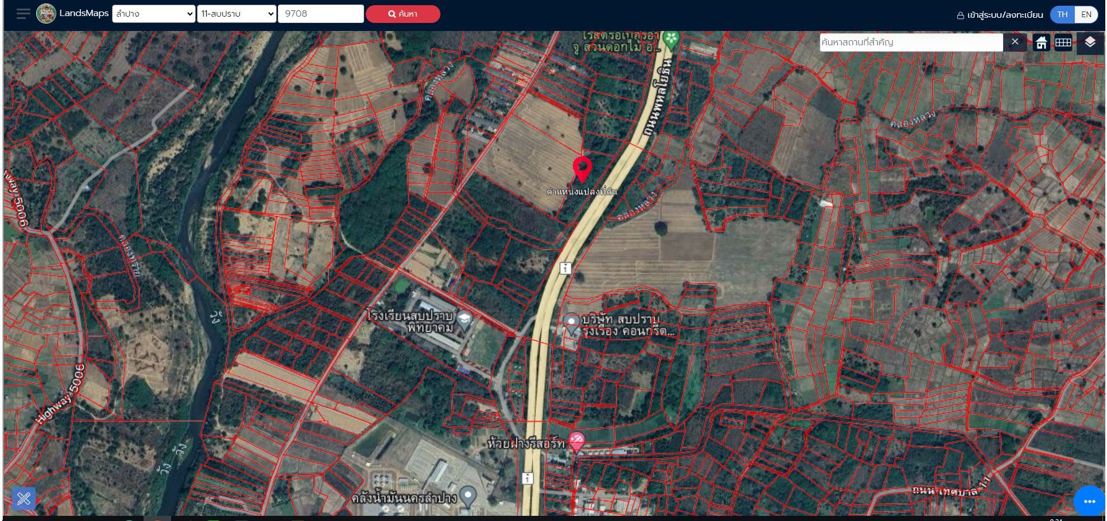1107x521 pixels.
Task: Open the เข้าสู่ระบบ/ลงทะเบียน login link
Action: (1000, 15)
